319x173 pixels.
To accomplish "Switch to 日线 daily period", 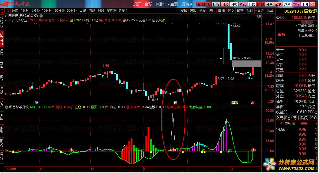I will click(83, 11).
